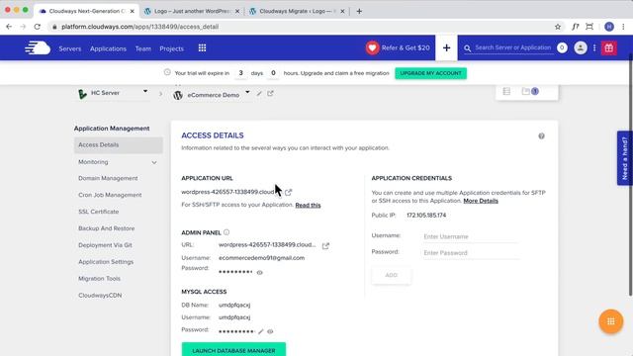The image size is (633, 356).
Task: Open Need a hand side tab
Action: pos(624,158)
